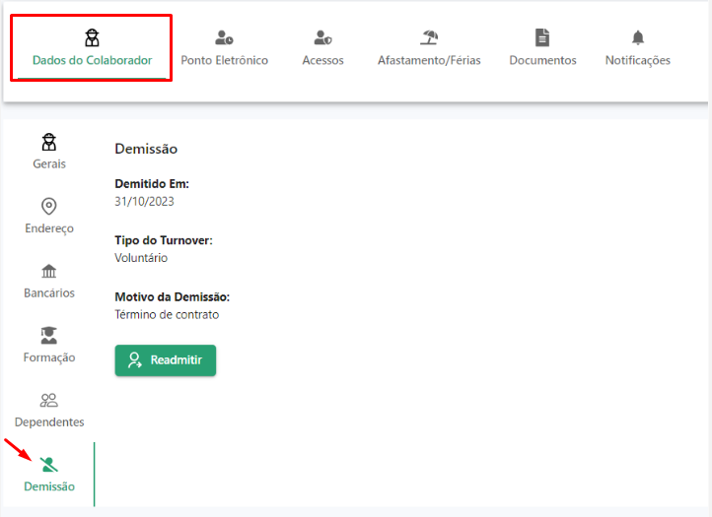
Task: Click the Demitido Em date 31/10/2023
Action: [144, 201]
